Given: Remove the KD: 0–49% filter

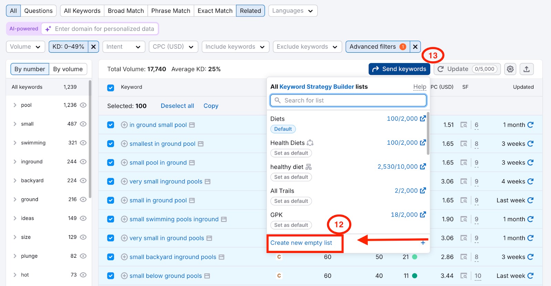Looking at the screenshot, I should tap(93, 47).
